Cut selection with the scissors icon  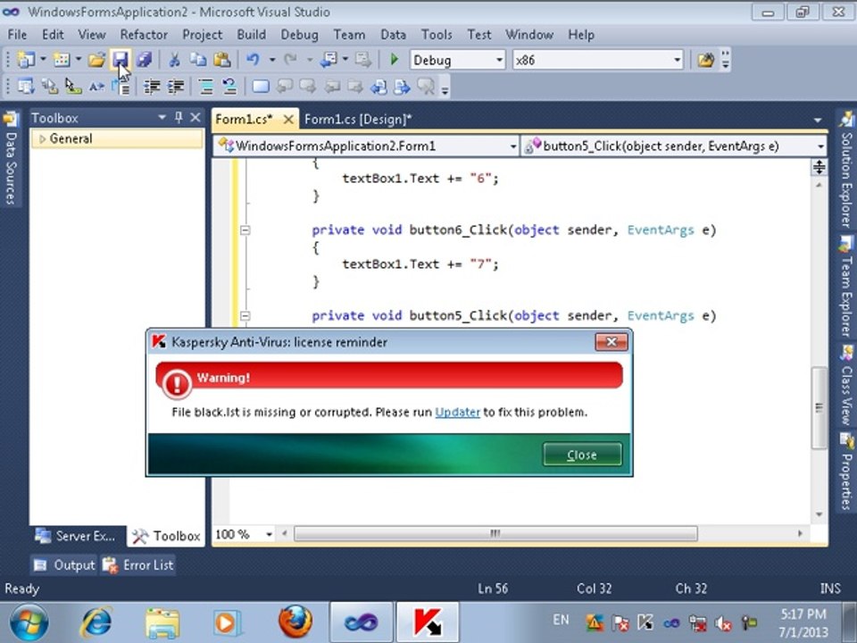[x=174, y=60]
